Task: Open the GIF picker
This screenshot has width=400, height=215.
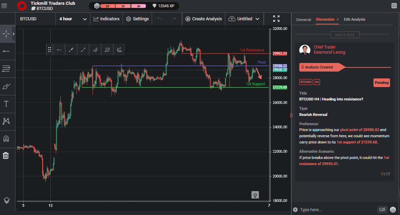Action: click(382, 209)
